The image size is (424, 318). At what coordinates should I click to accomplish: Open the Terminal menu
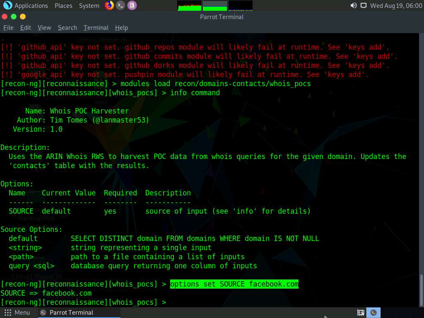[x=96, y=28]
